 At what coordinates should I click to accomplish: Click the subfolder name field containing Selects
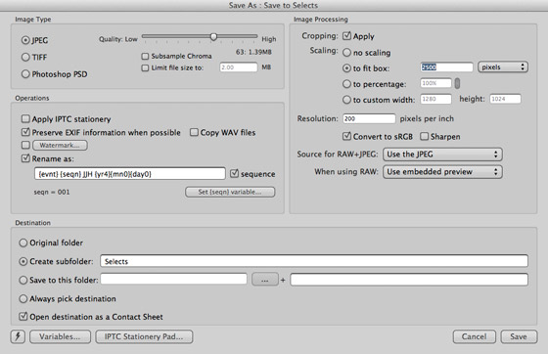(314, 261)
